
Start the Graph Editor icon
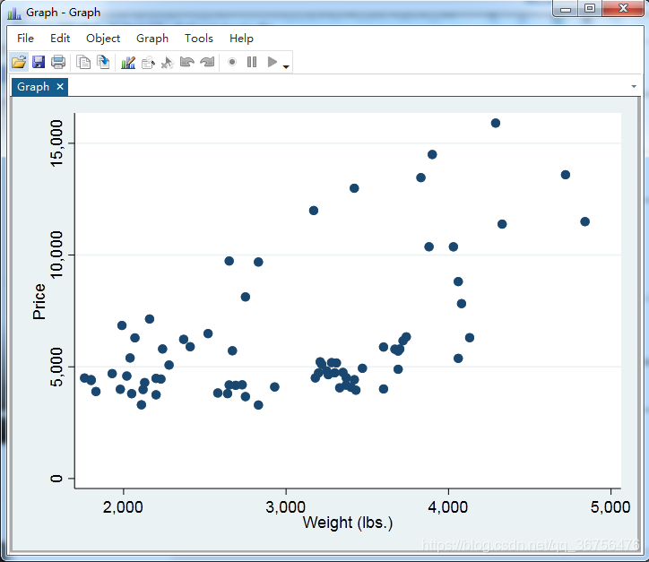128,62
